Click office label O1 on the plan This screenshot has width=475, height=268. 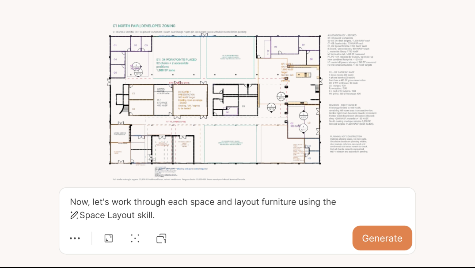click(115, 45)
